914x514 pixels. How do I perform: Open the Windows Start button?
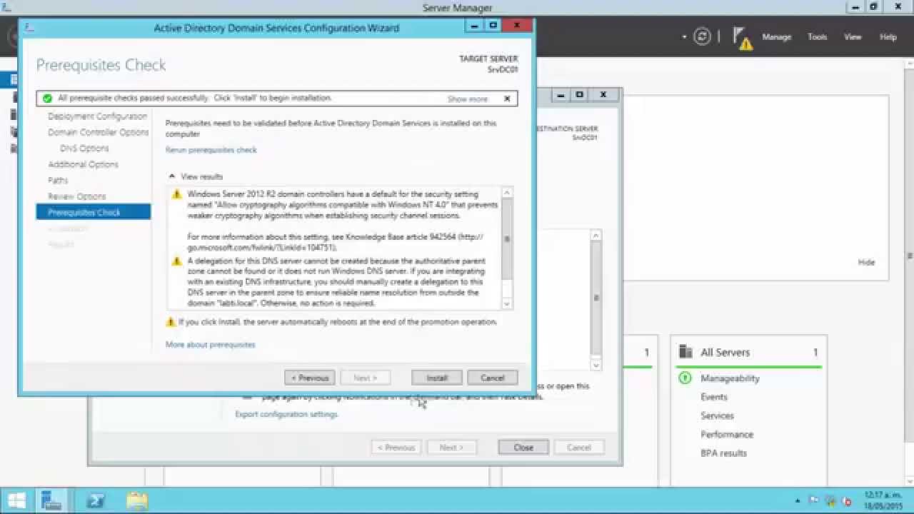16,500
